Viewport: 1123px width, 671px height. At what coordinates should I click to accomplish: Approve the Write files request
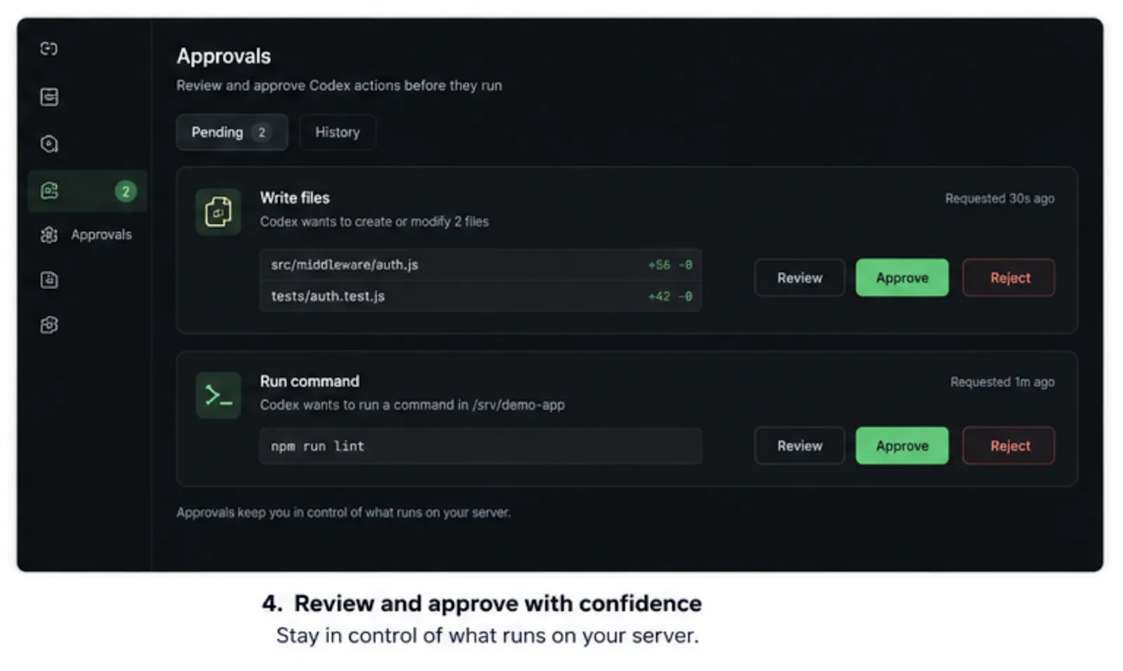click(x=902, y=278)
